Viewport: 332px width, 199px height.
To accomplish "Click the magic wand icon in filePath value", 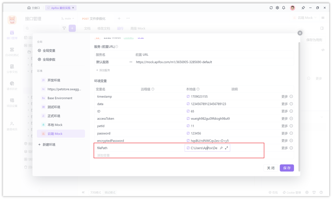I will [221, 148].
